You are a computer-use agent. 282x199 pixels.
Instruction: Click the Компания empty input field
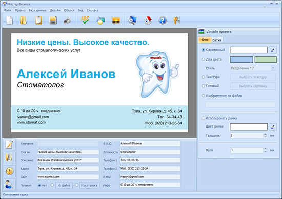tap(68, 143)
